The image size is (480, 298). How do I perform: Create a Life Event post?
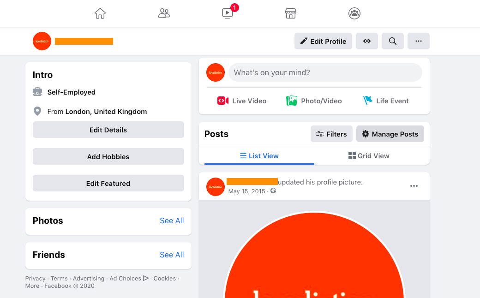(x=386, y=101)
